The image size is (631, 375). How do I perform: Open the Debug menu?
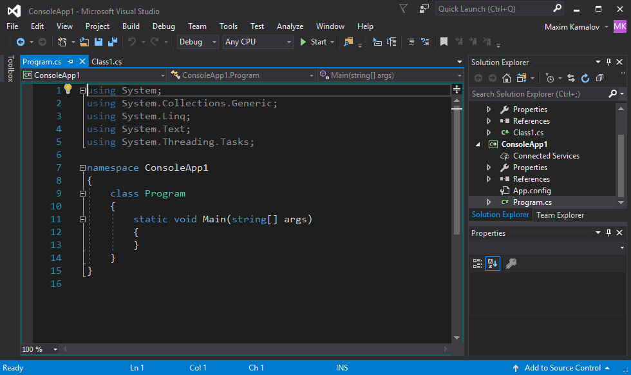[x=164, y=26]
